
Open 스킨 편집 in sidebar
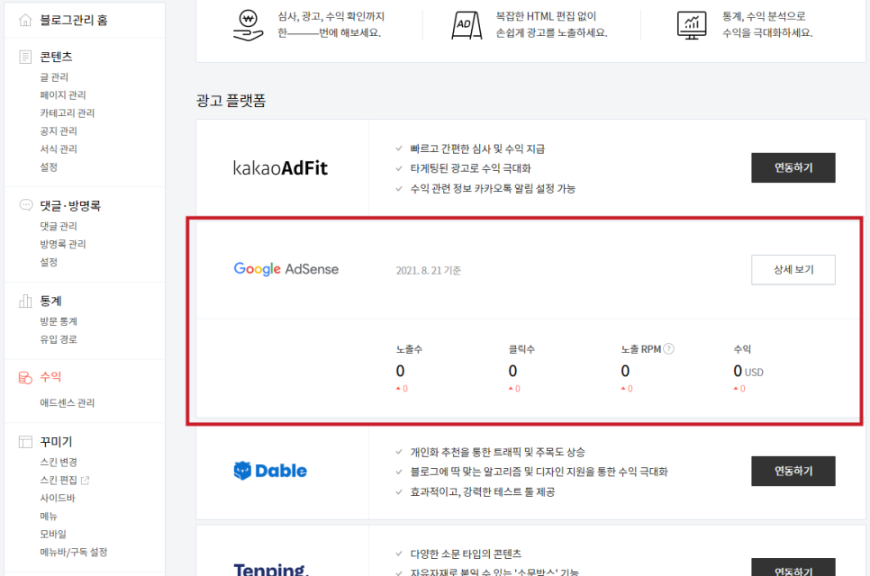59,480
